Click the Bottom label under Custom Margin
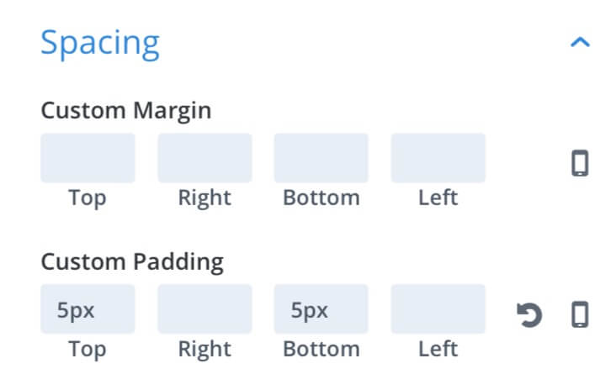Screen dimensions: 616x390 click(321, 198)
